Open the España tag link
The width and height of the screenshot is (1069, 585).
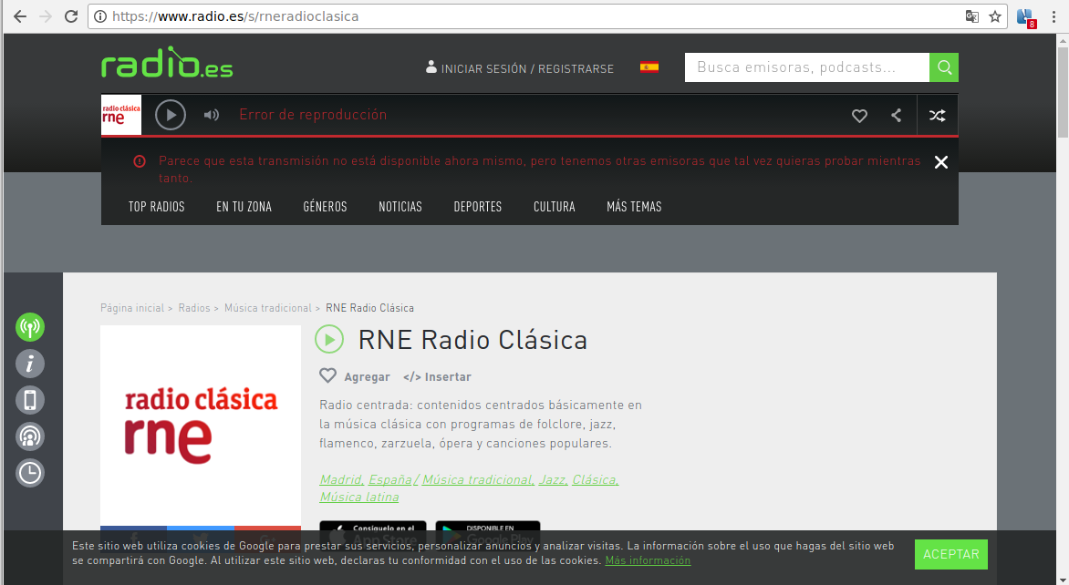pyautogui.click(x=390, y=480)
